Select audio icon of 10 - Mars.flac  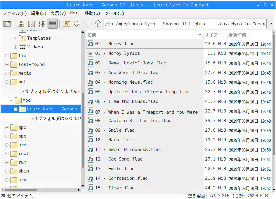pyautogui.click(x=90, y=140)
